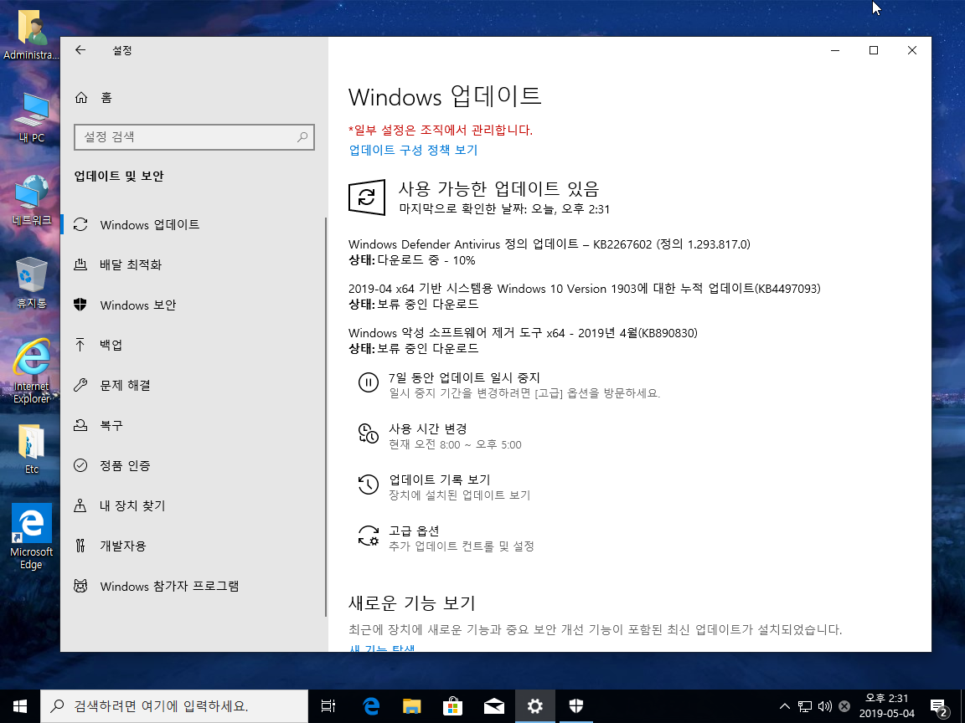Open the Windows Start button
The image size is (965, 723).
coord(20,706)
